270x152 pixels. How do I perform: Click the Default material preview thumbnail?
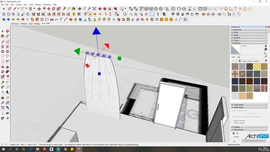point(235,49)
